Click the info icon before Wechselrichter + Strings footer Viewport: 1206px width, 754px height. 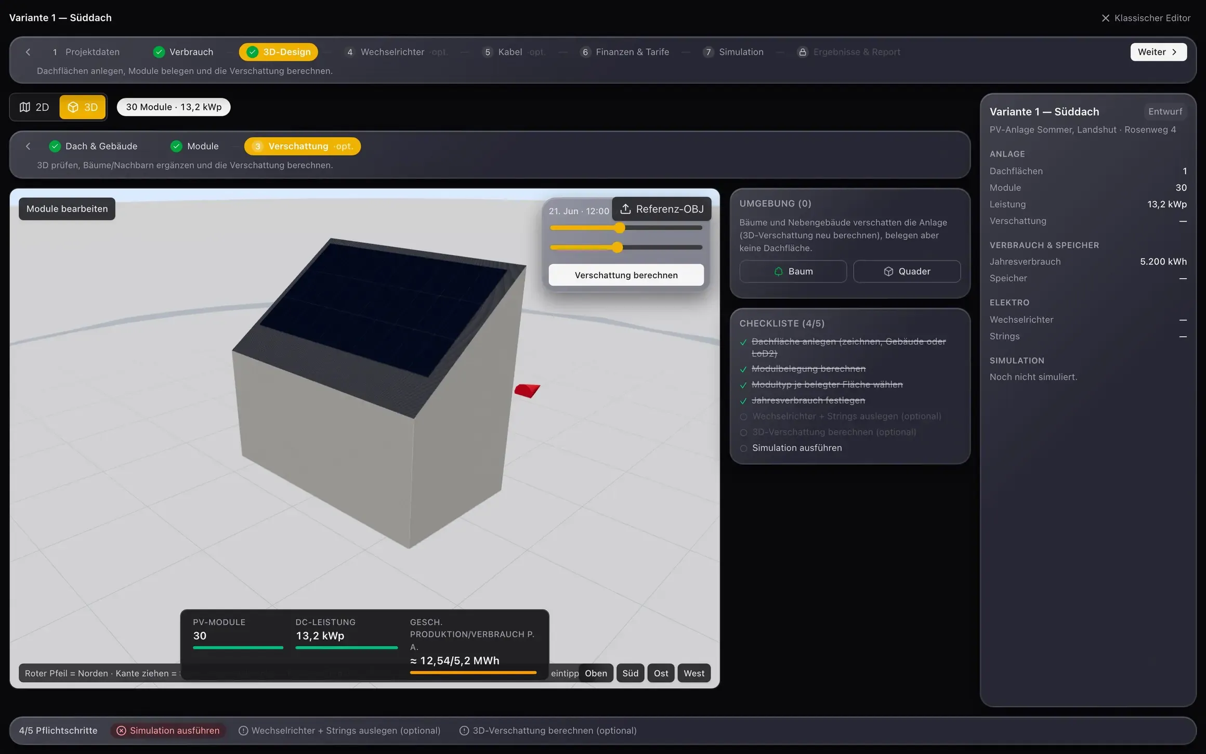pos(243,731)
